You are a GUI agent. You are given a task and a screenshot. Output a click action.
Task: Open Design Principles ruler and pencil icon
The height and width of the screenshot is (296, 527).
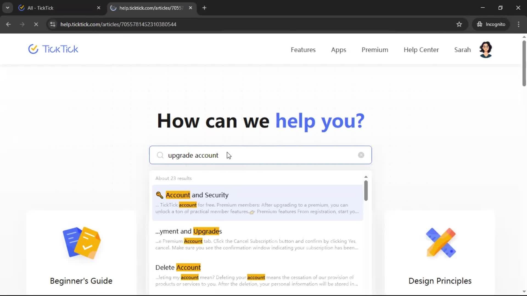(x=441, y=243)
